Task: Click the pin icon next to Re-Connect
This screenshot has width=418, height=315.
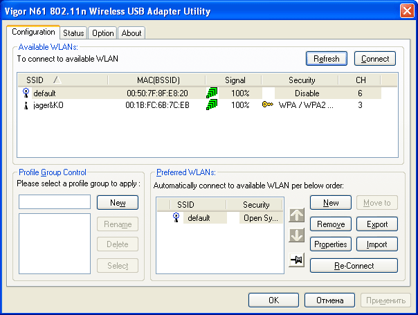Action: pyautogui.click(x=296, y=260)
